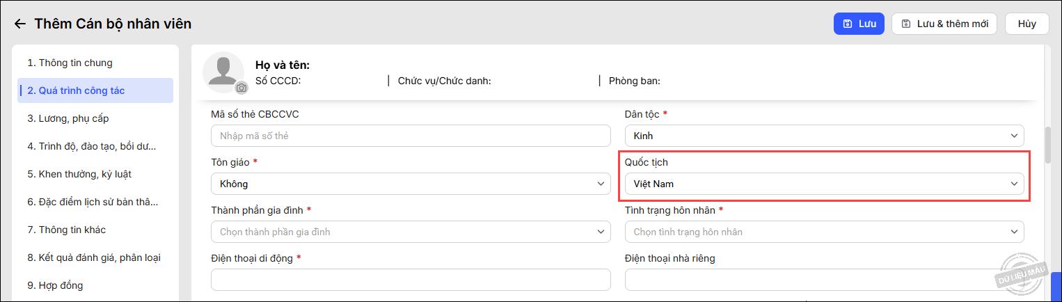
Task: Expand Tình trạng hôn nhân dropdown
Action: [824, 232]
